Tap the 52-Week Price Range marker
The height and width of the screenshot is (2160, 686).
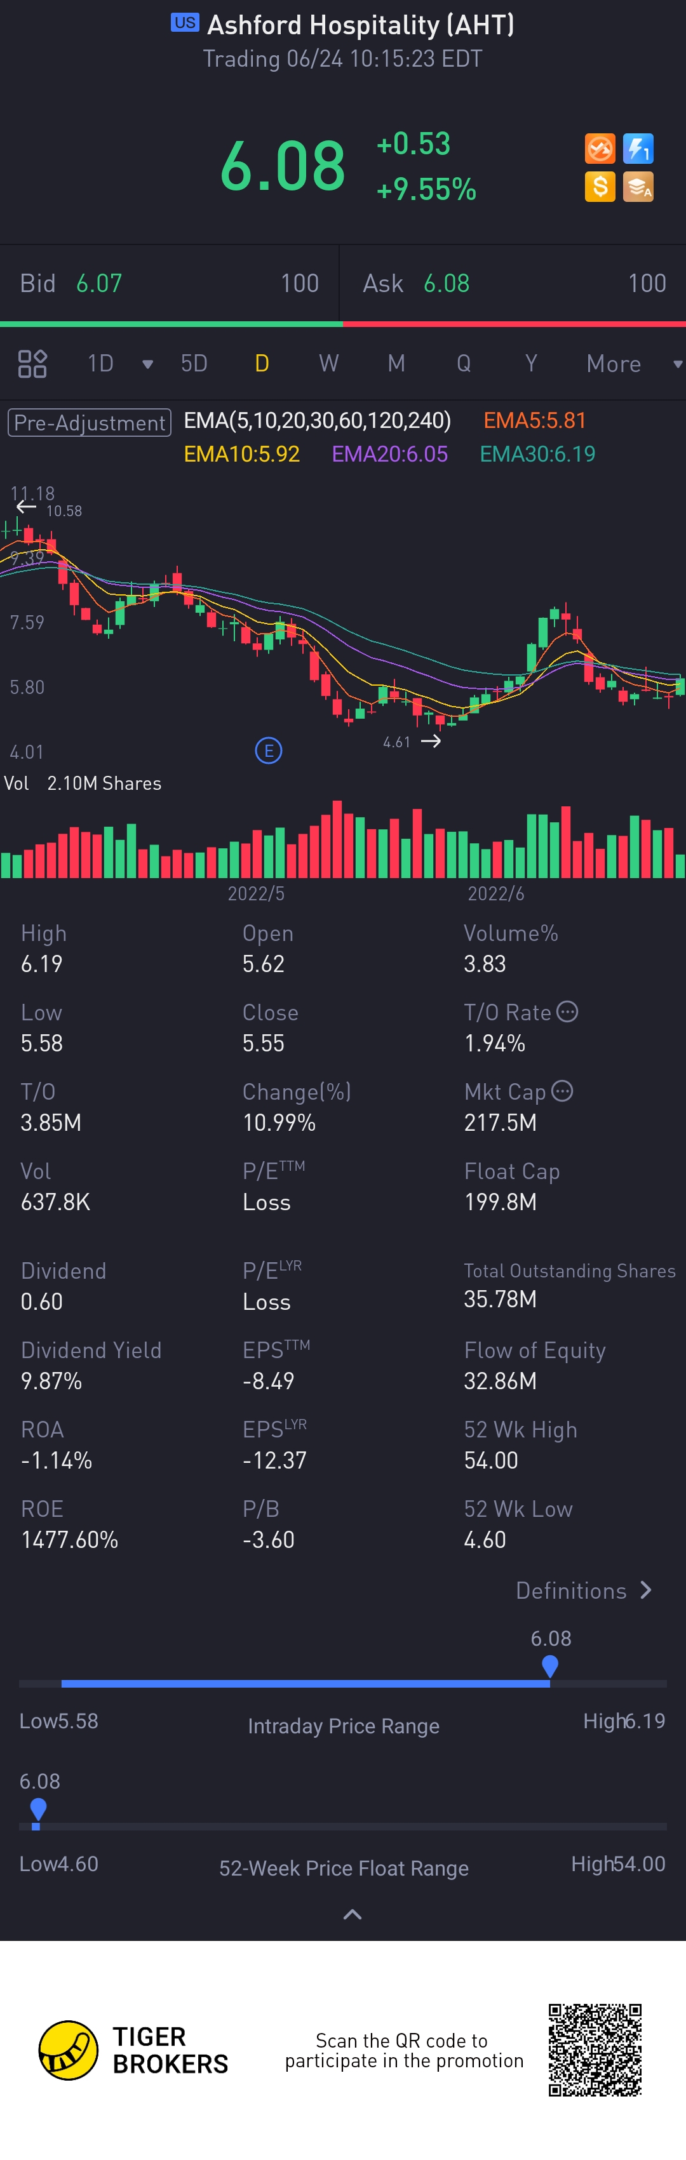(37, 1809)
